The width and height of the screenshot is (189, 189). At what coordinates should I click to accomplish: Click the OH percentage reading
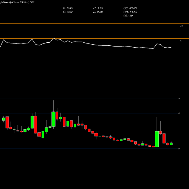(x=130, y=12)
